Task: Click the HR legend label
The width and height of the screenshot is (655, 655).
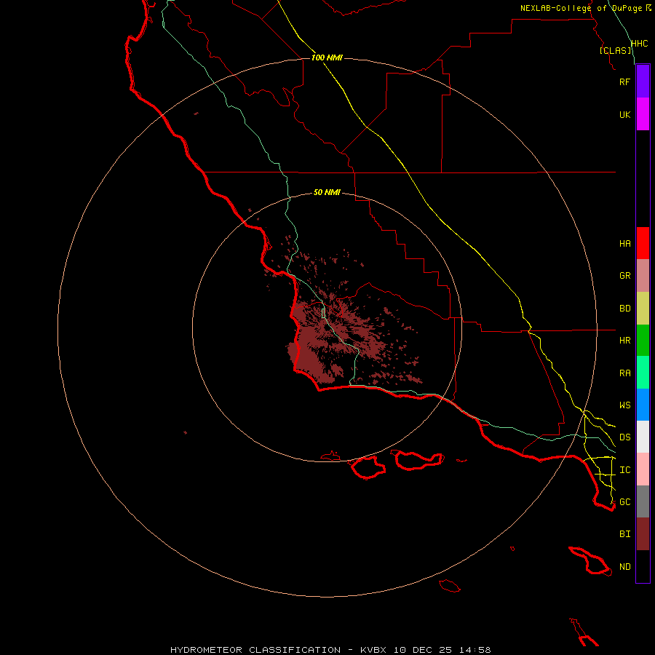Action: click(x=625, y=341)
